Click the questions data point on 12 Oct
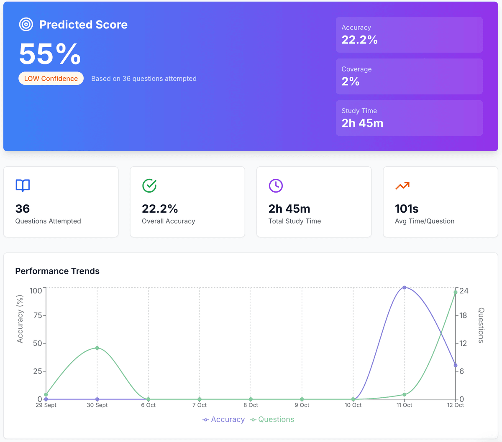Image resolution: width=502 pixels, height=442 pixels. tap(456, 292)
